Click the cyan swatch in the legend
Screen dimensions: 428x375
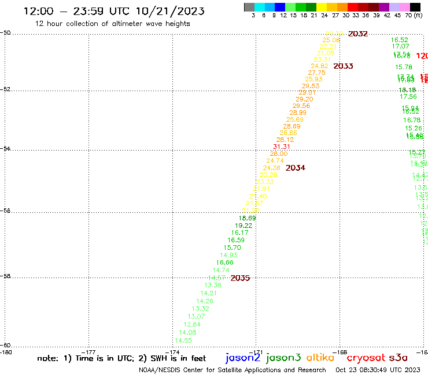click(x=260, y=7)
